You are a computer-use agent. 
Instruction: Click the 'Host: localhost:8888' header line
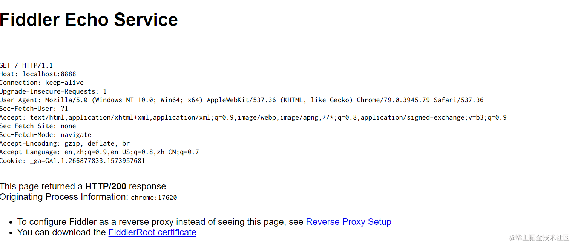(38, 74)
